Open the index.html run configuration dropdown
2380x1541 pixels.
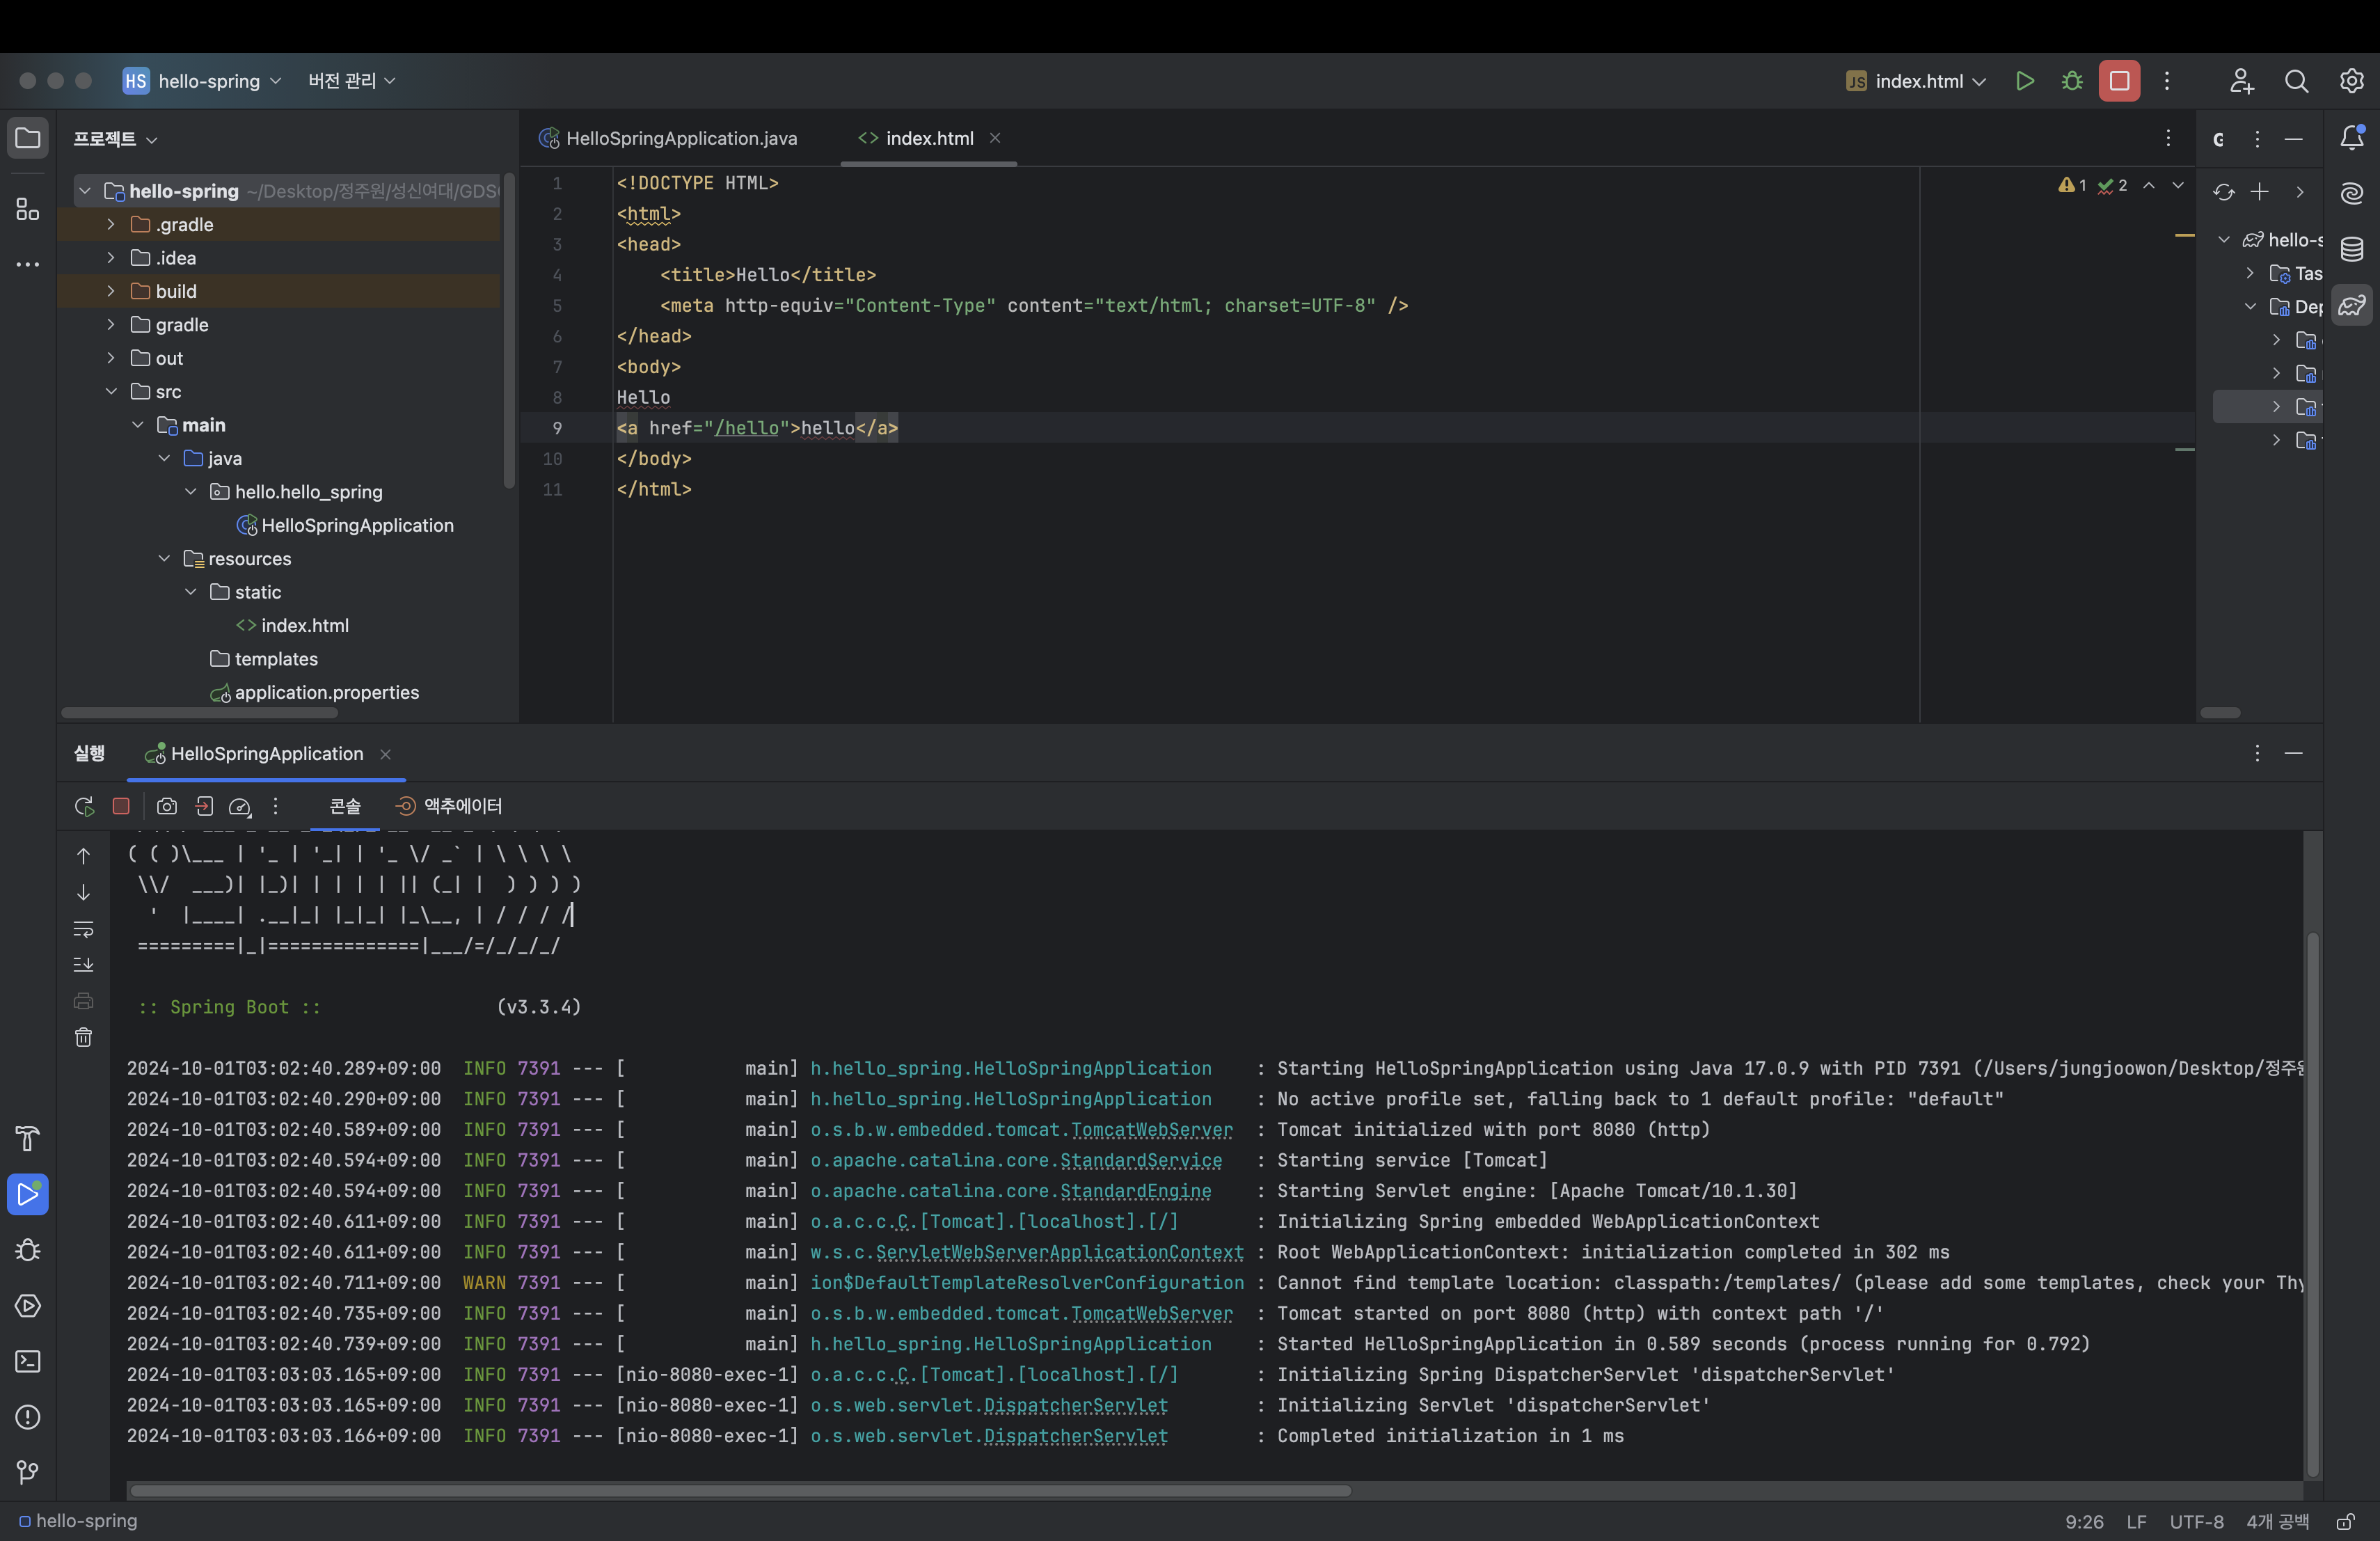point(1916,81)
